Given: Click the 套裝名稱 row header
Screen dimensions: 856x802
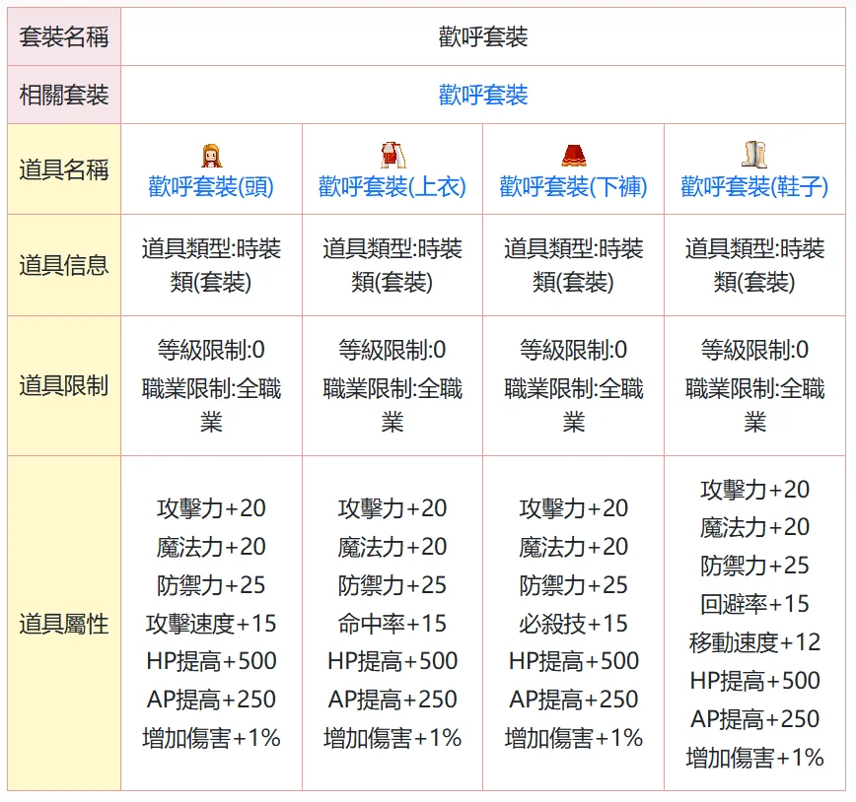Looking at the screenshot, I should coord(64,37).
